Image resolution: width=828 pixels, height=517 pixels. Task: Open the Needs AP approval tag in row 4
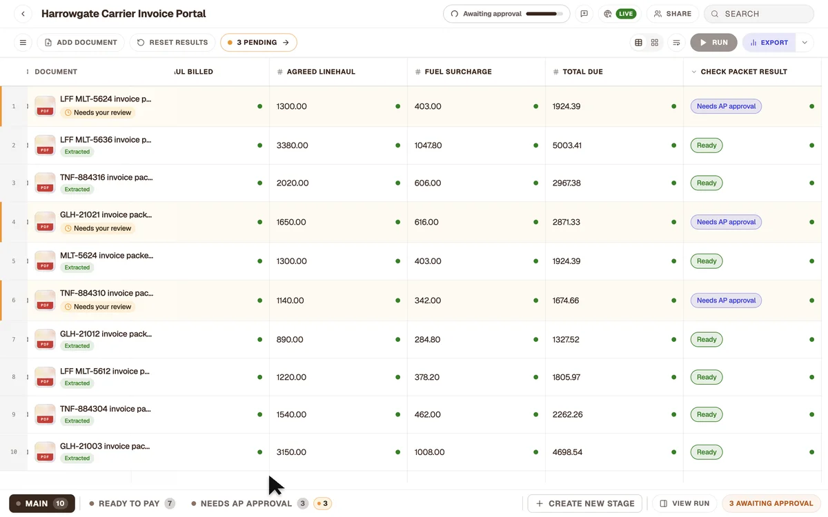tap(726, 222)
